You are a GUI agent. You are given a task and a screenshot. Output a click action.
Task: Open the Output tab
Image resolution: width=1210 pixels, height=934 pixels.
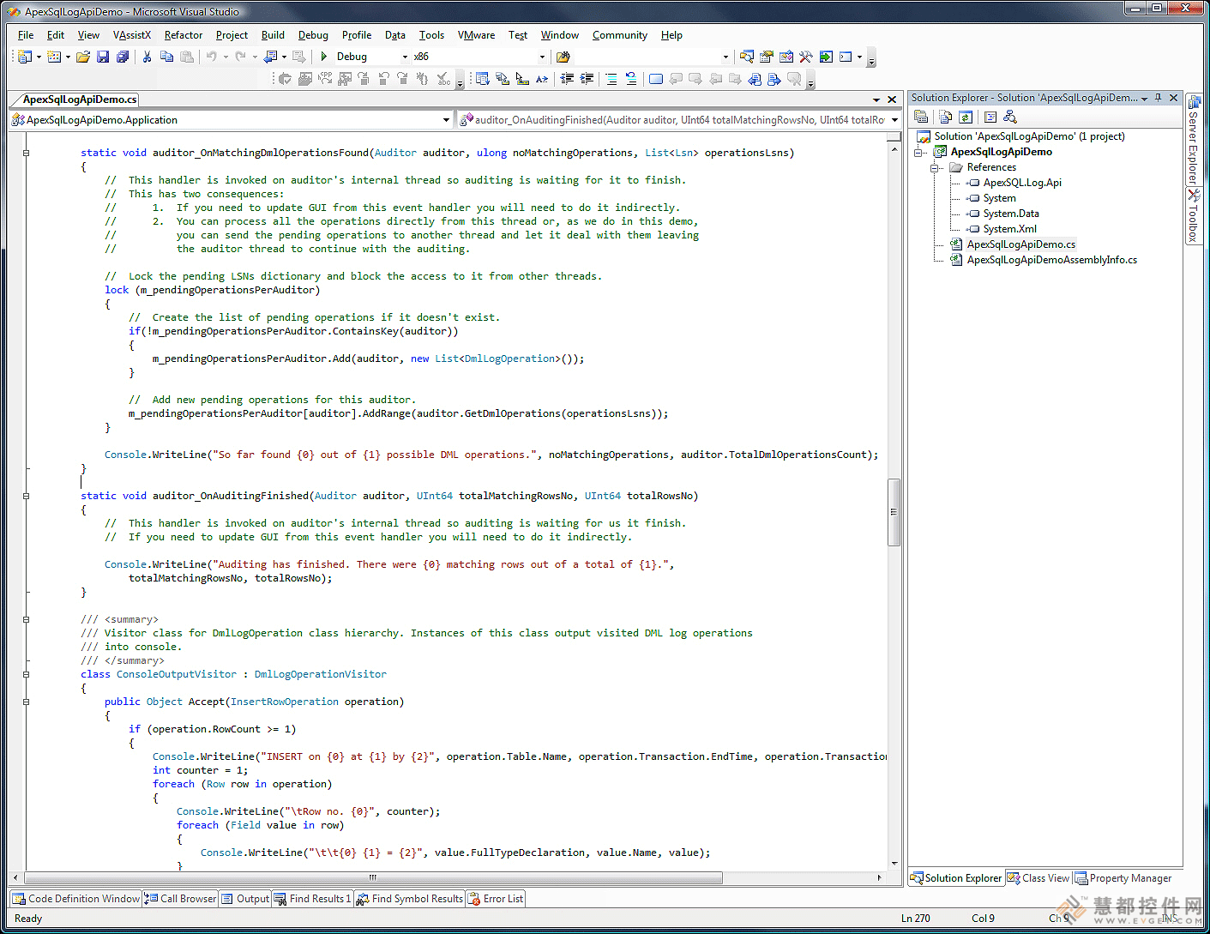tap(245, 899)
